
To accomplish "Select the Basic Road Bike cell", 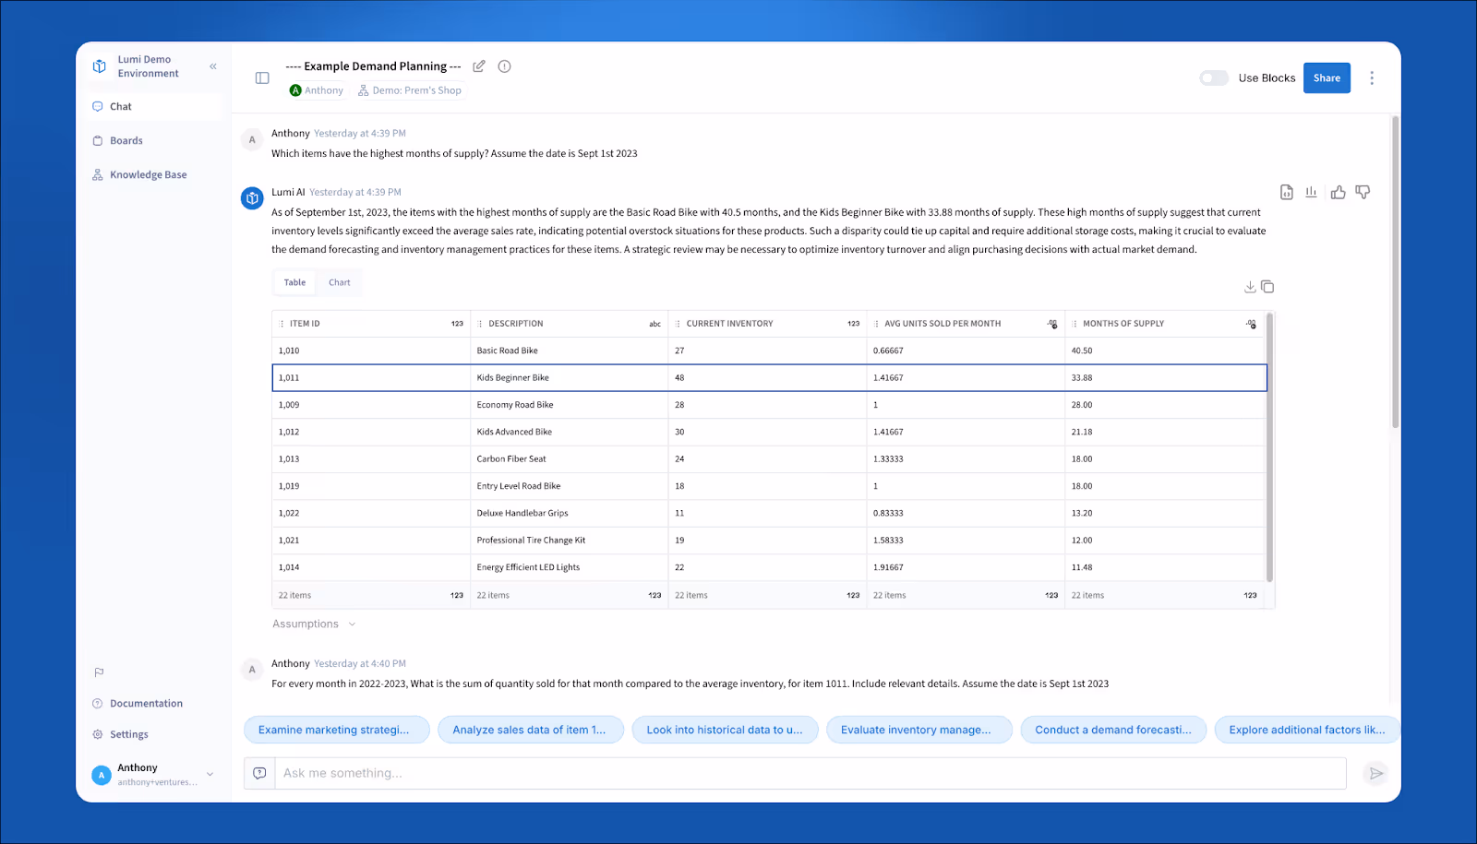I will pyautogui.click(x=569, y=351).
